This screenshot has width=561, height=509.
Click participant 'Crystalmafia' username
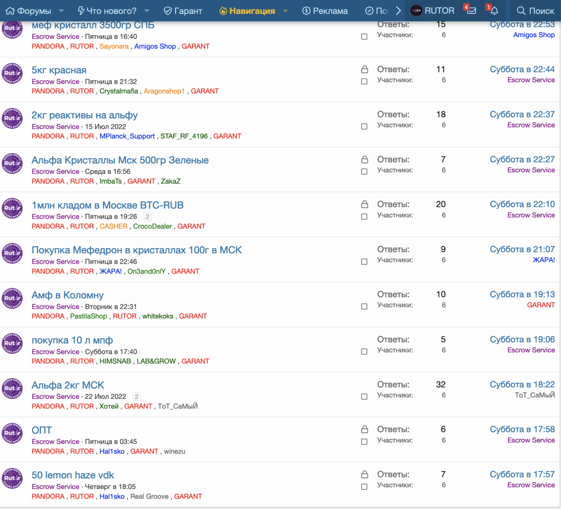point(119,91)
